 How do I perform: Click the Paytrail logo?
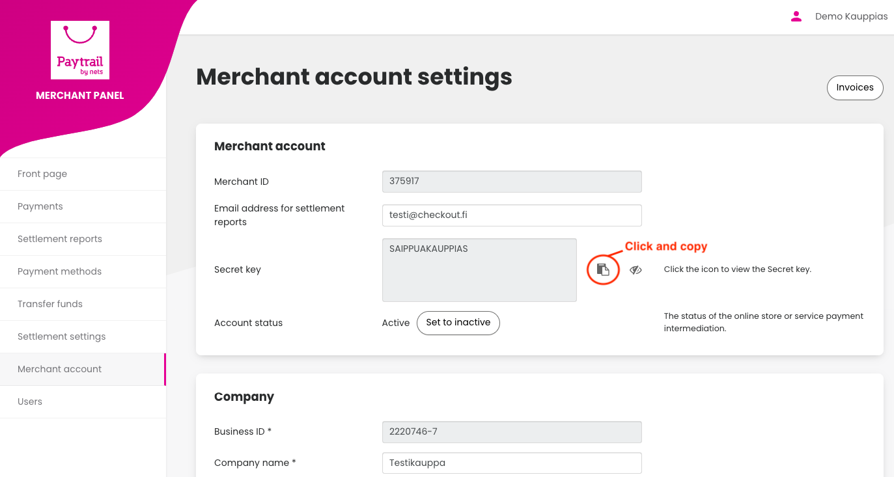point(80,50)
